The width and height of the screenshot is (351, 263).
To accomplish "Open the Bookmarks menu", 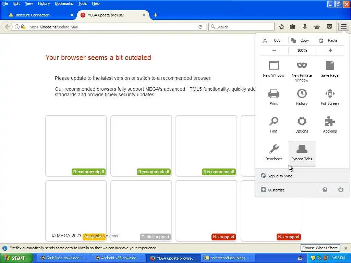I will pos(64,3).
